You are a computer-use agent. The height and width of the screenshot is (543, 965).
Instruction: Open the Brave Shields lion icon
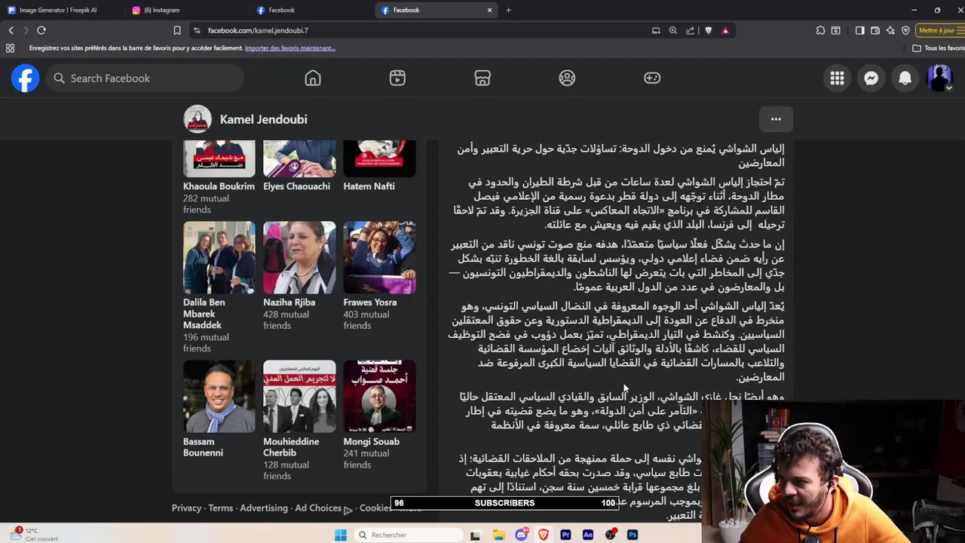tap(708, 30)
